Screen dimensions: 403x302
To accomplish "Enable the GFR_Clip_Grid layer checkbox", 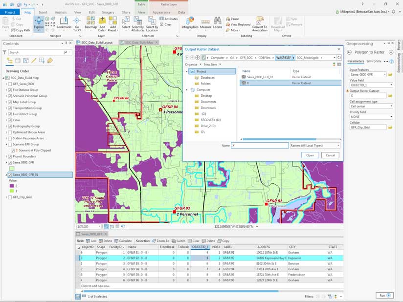I will [x=10, y=197].
